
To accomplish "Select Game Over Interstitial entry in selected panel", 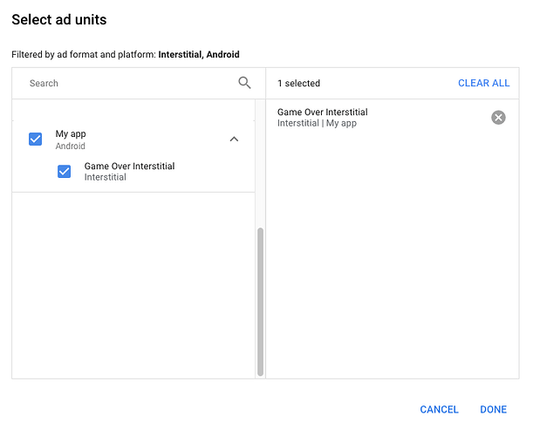I will coord(322,112).
